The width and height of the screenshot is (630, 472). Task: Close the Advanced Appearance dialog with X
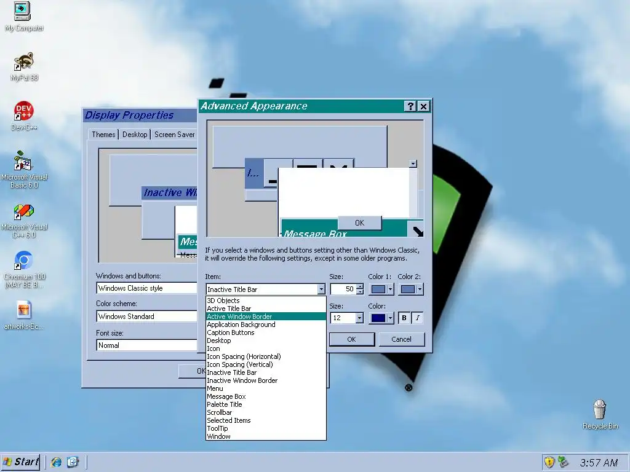(x=423, y=106)
